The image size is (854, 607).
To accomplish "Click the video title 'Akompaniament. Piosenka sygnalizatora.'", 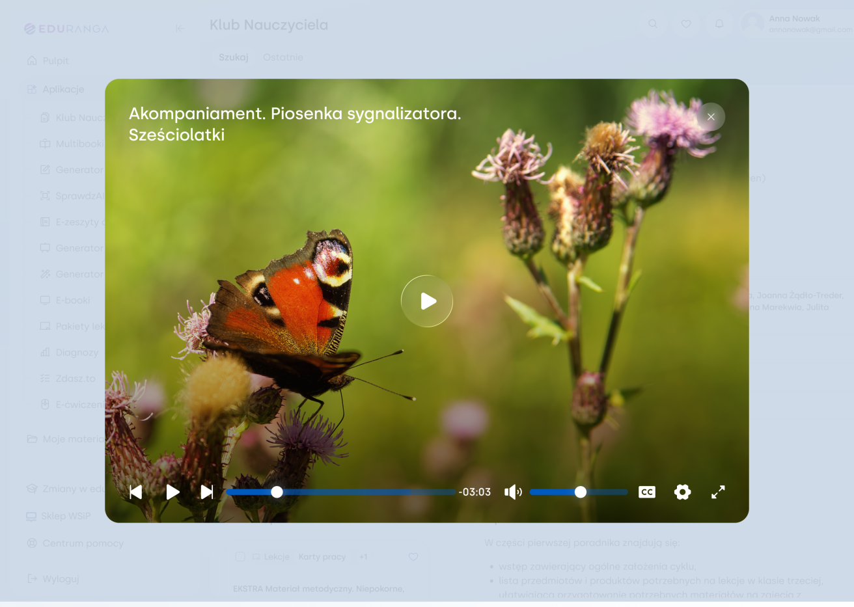I will [x=295, y=113].
